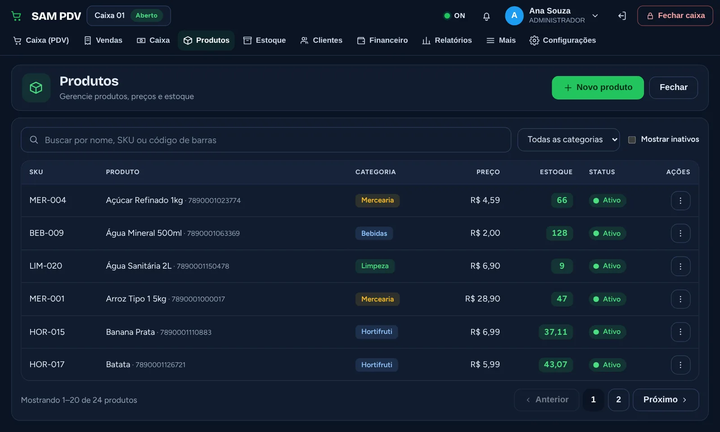Click the Mostrando 1–20 de 24 produtos text
This screenshot has height=432, width=720.
(79, 400)
